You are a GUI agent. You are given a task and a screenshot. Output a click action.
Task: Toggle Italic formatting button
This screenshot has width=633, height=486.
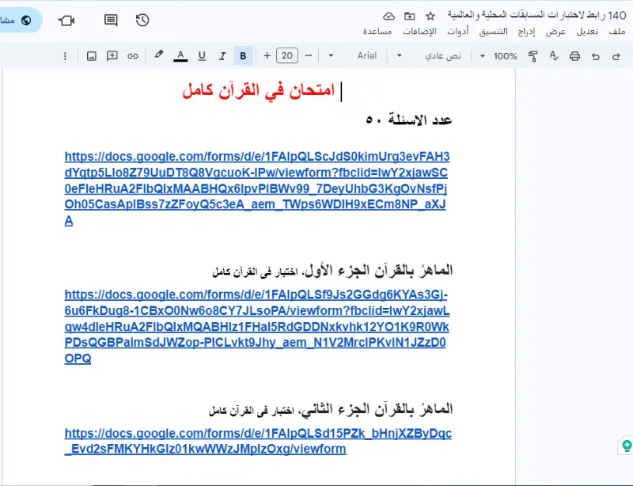click(222, 56)
